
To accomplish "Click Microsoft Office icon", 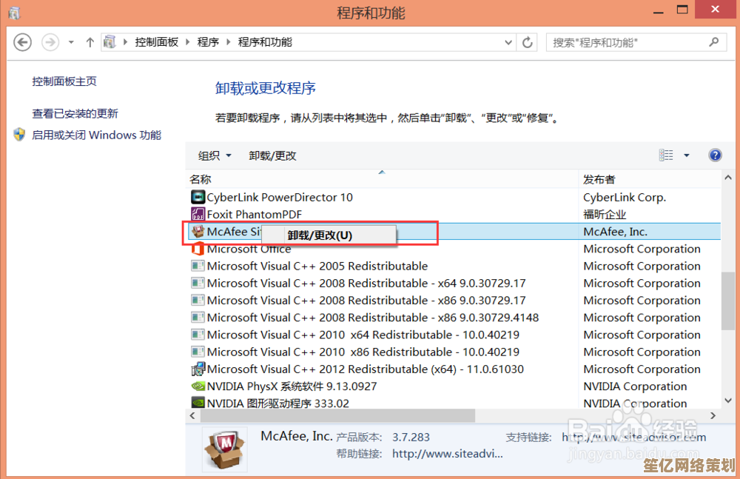I will [198, 249].
